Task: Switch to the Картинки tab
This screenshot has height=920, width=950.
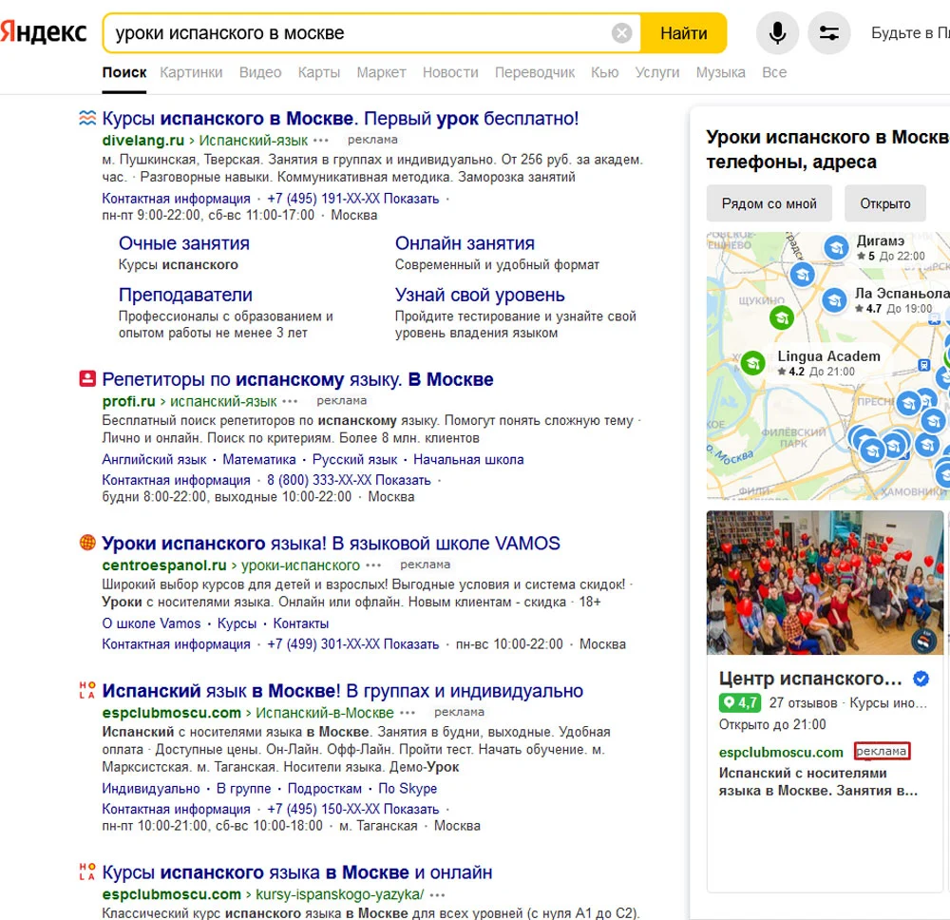Action: [191, 72]
